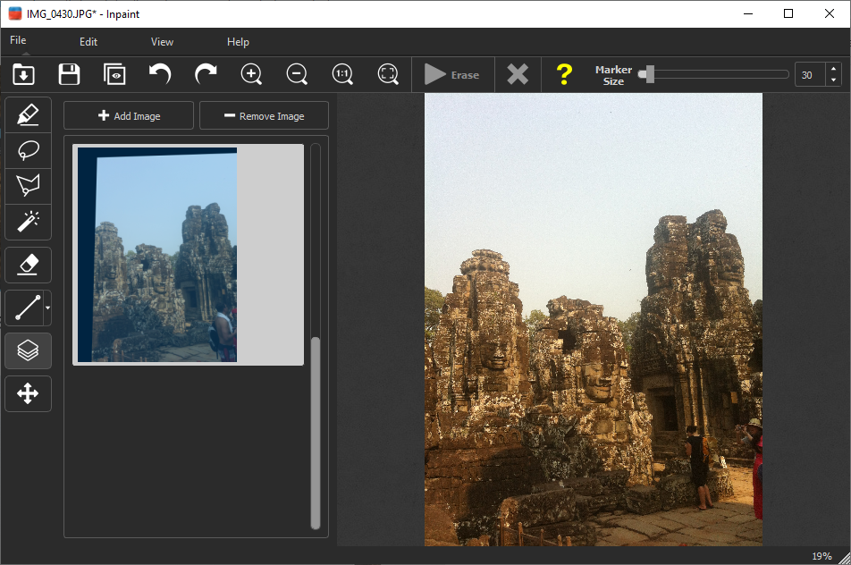The image size is (851, 565).
Task: Select the Magic Wand tool
Action: [x=29, y=222]
